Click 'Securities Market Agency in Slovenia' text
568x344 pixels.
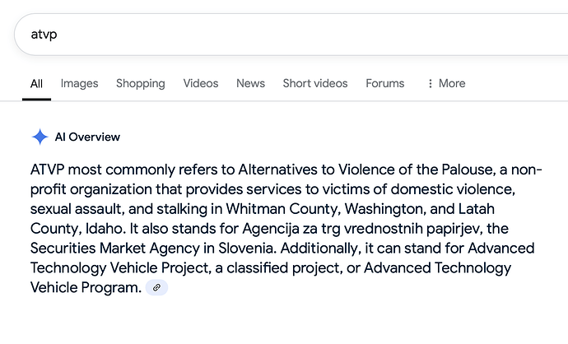151,249
